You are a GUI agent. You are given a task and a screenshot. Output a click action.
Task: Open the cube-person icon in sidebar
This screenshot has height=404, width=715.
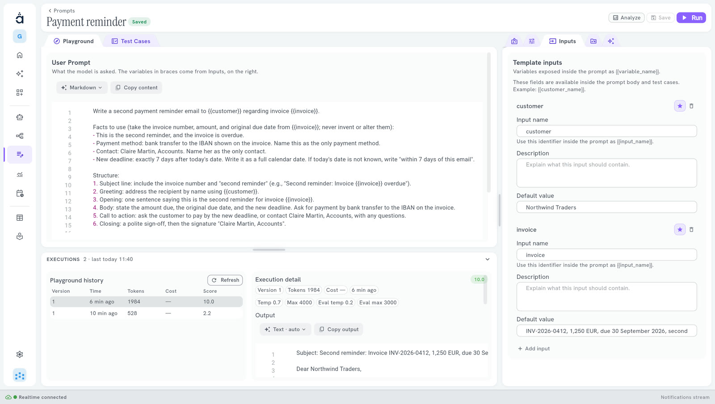click(20, 236)
